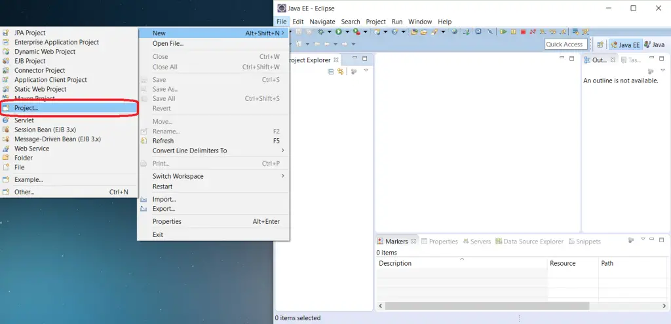Open the Help menu
This screenshot has width=671, height=324.
point(445,22)
